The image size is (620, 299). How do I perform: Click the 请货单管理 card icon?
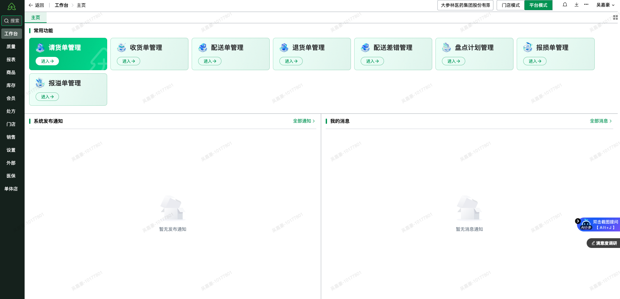coord(40,47)
